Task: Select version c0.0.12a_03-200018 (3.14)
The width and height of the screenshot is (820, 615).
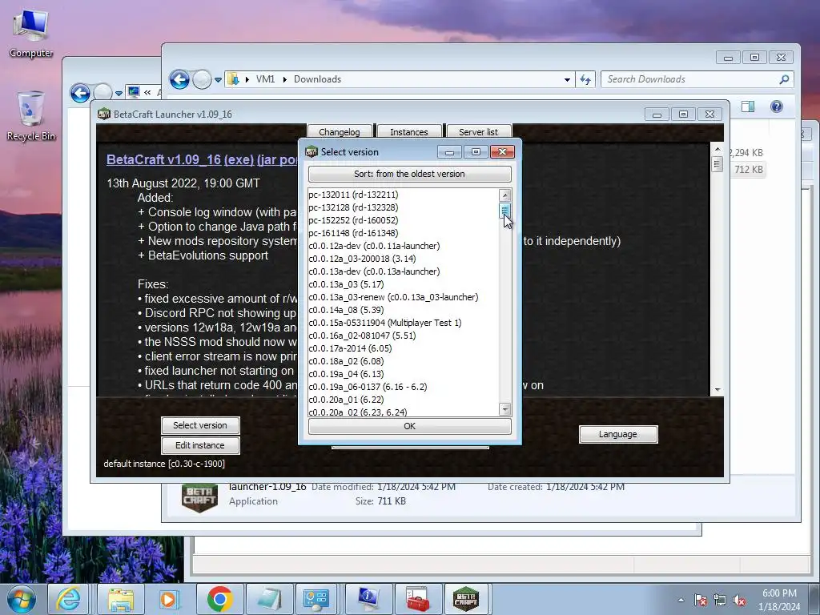Action: point(404,259)
